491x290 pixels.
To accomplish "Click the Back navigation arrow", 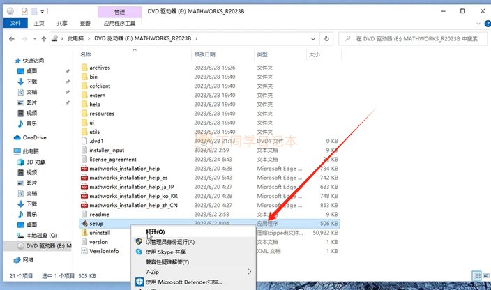I will (x=12, y=39).
